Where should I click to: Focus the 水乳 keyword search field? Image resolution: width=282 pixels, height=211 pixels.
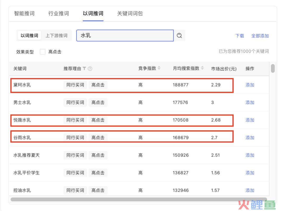click(x=125, y=36)
